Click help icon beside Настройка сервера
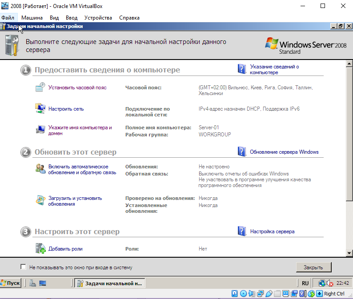353x299 pixels. tap(242, 231)
